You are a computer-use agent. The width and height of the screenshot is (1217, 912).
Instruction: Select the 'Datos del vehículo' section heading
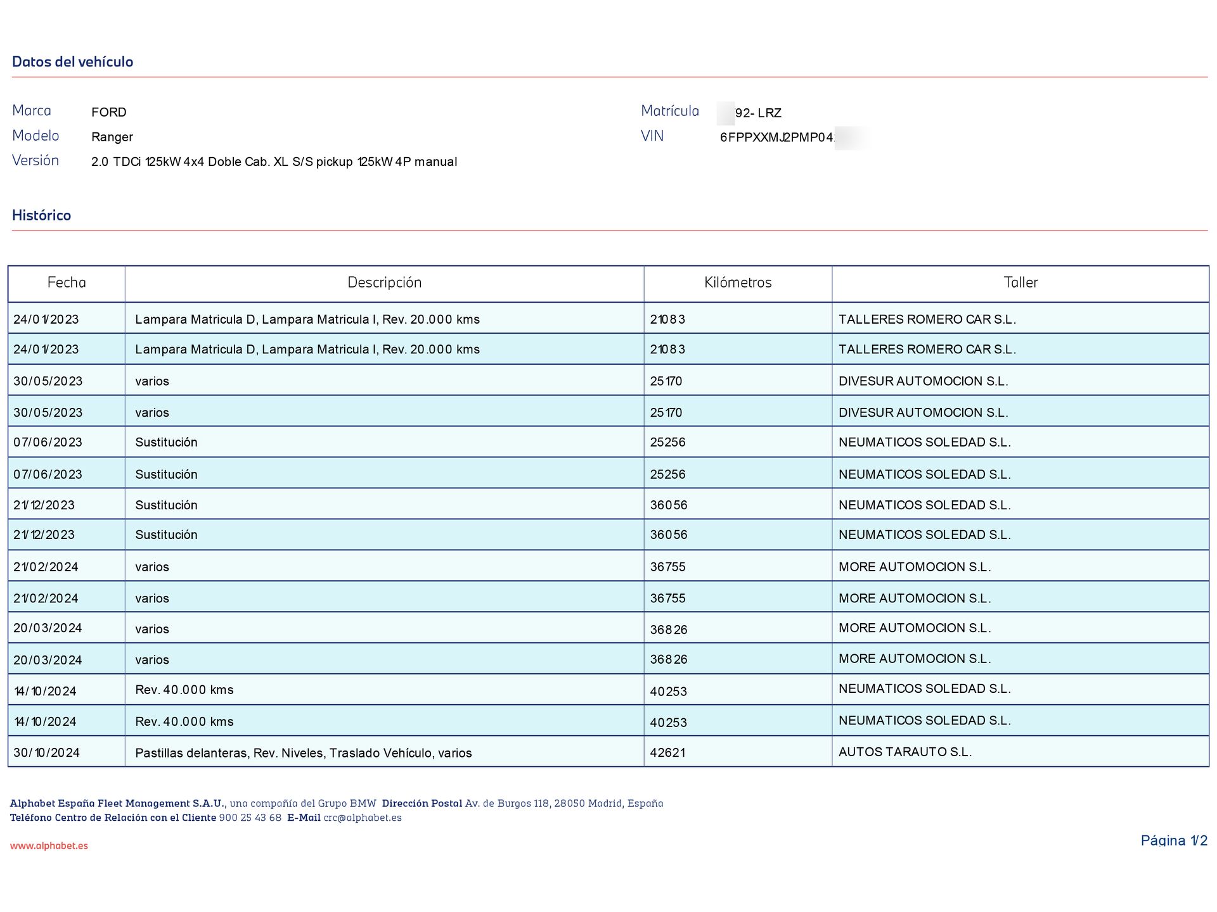point(72,61)
